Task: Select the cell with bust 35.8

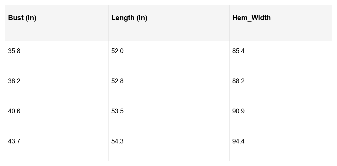Action: point(14,51)
